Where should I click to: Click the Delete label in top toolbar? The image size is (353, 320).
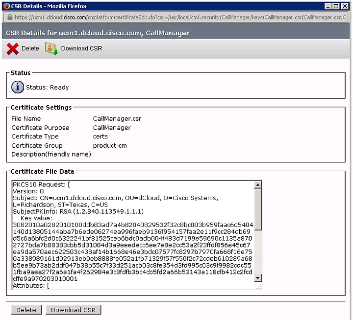30,48
